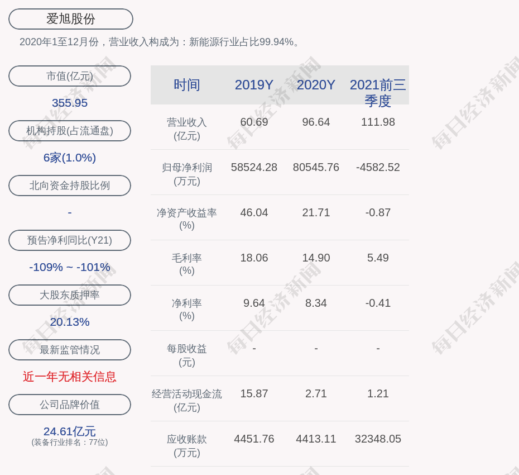This screenshot has height=475, width=519.
Task: Click the 净资产收益率(%) row label
Action: (187, 219)
